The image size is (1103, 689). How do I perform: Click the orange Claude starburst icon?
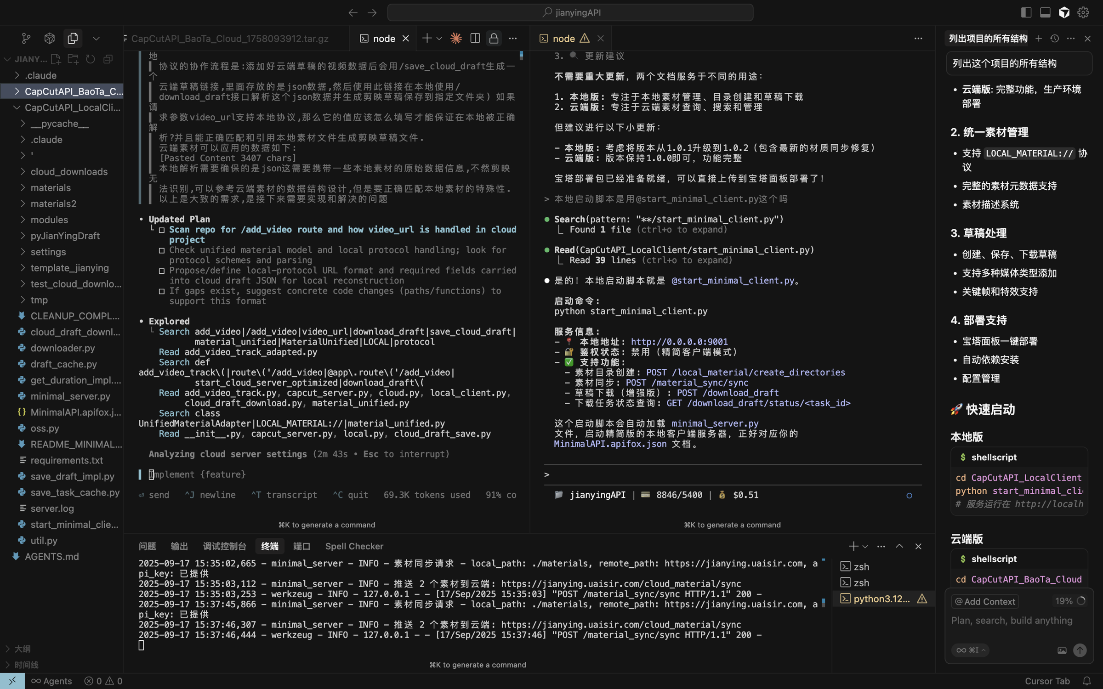(456, 38)
